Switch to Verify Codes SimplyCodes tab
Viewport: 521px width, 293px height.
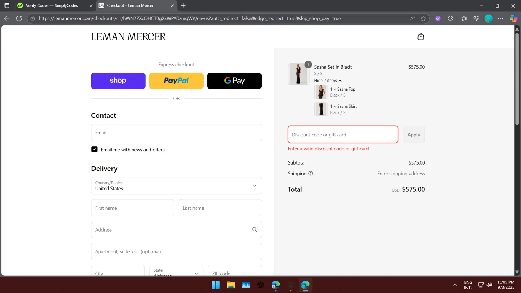[51, 6]
